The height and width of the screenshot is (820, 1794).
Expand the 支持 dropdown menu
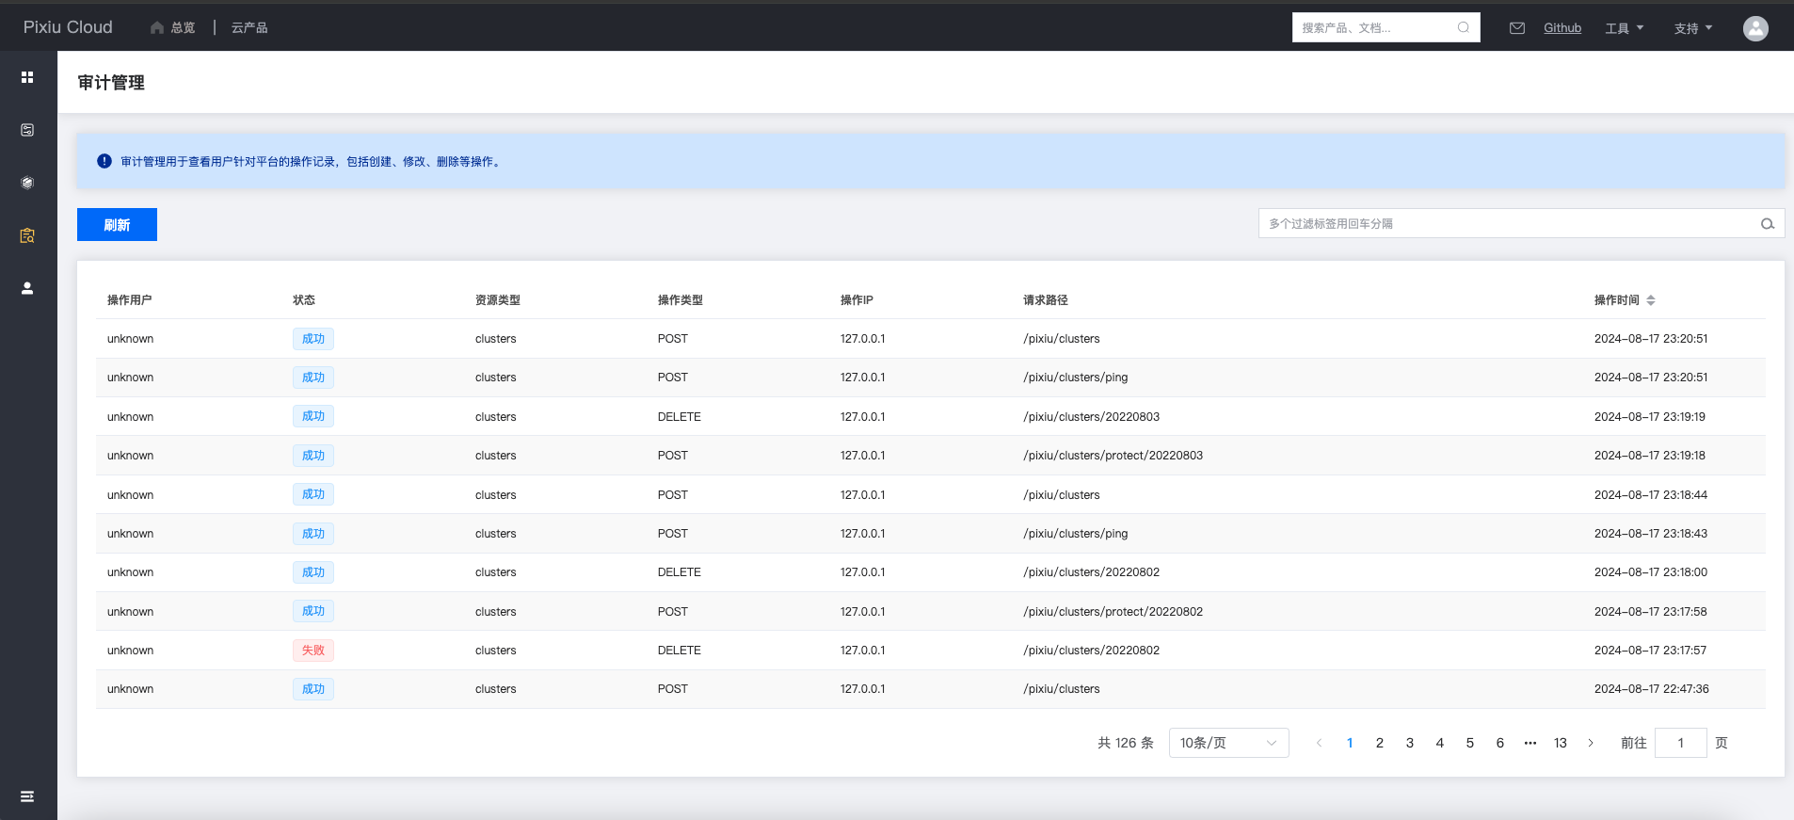[x=1693, y=28]
